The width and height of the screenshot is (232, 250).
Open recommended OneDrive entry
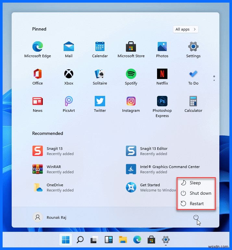[53, 187]
